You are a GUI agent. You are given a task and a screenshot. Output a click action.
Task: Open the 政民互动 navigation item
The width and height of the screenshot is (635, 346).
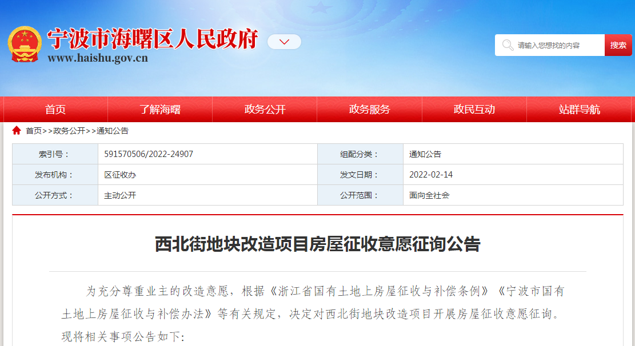point(474,110)
